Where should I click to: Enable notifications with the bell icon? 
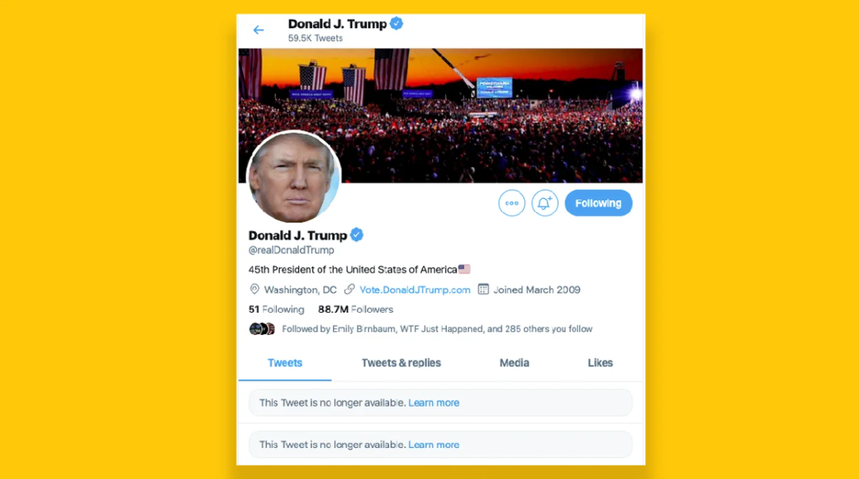(545, 203)
